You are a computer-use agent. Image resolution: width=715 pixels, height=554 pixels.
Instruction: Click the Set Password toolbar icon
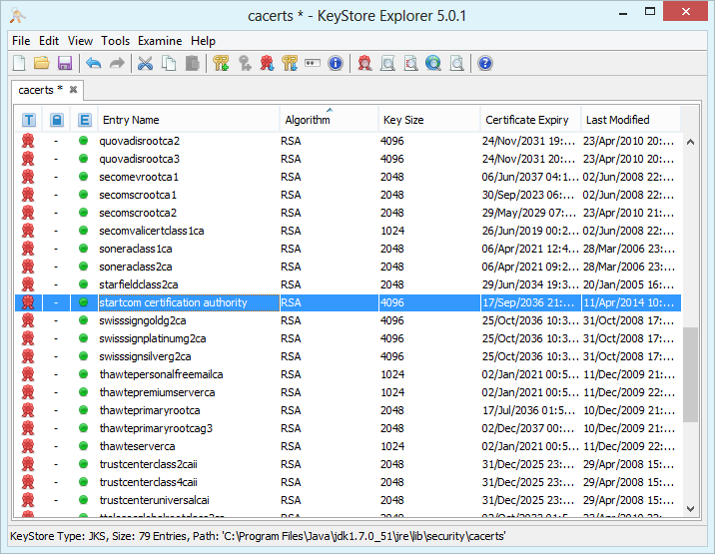click(x=313, y=64)
